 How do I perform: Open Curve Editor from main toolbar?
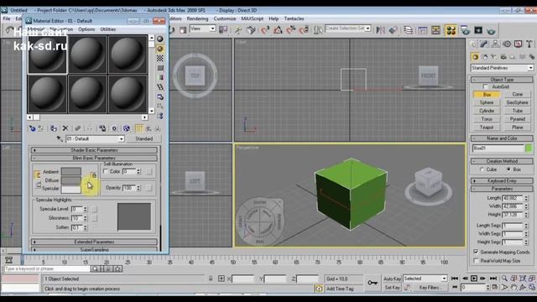tap(423, 30)
